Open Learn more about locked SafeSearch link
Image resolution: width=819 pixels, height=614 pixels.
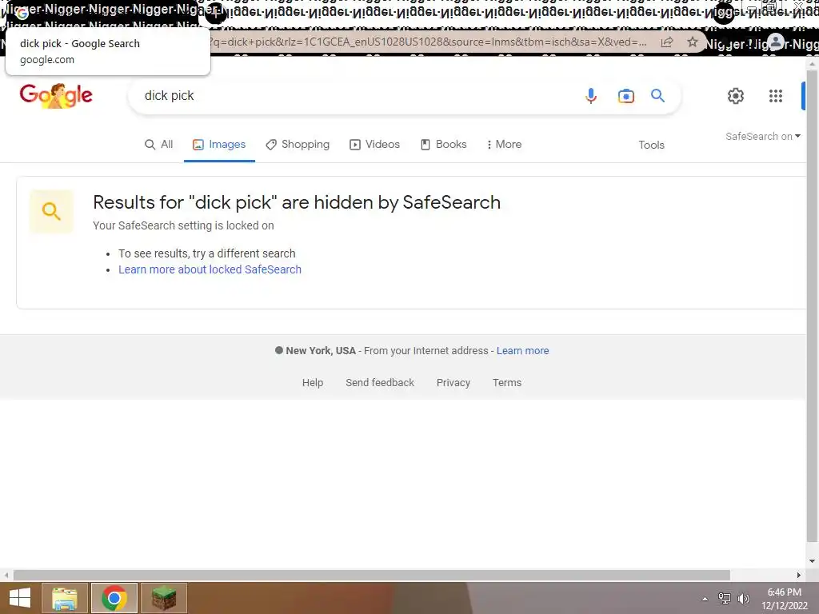pos(210,269)
